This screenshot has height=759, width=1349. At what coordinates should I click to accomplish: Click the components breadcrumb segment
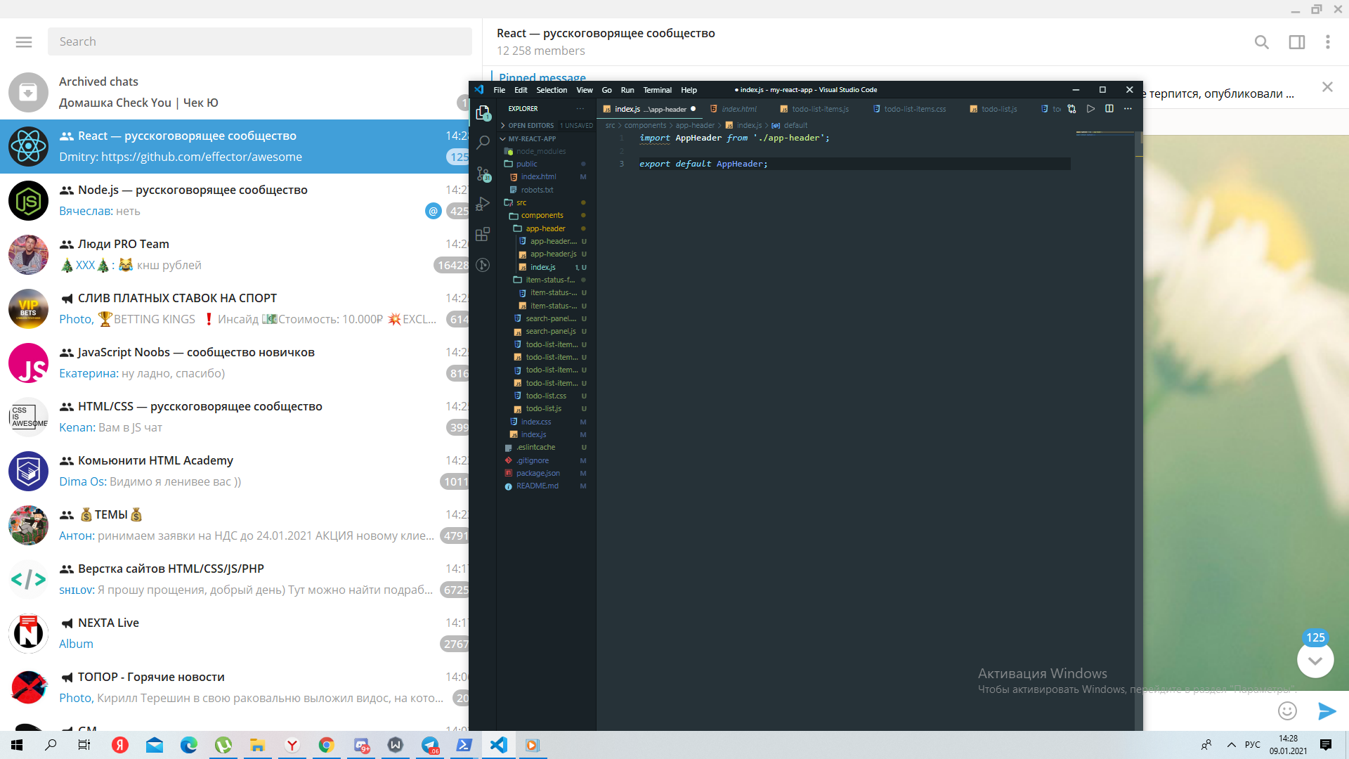645,125
